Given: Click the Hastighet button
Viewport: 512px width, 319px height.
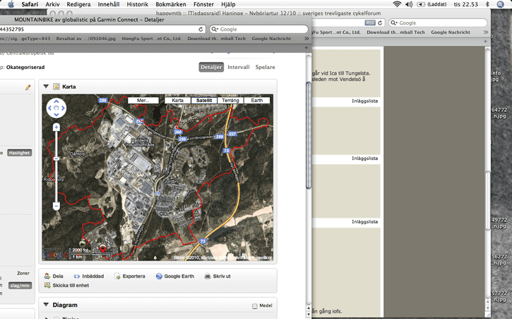Looking at the screenshot, I should (19, 152).
